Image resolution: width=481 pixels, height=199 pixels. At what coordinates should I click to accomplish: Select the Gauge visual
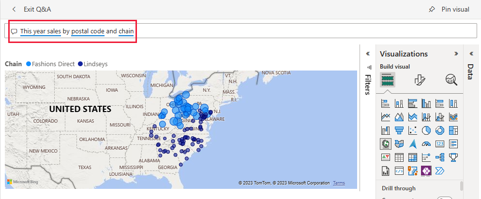426,143
